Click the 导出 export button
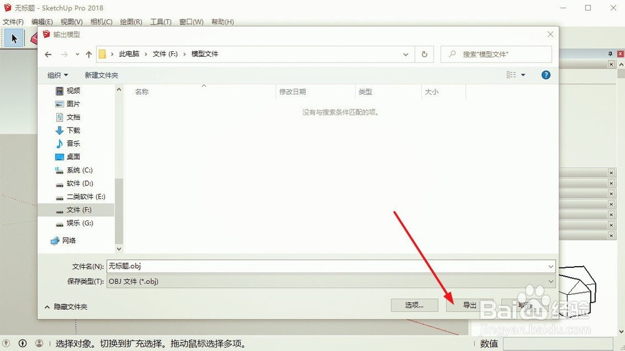Viewport: 625px width, 351px height. (x=469, y=305)
